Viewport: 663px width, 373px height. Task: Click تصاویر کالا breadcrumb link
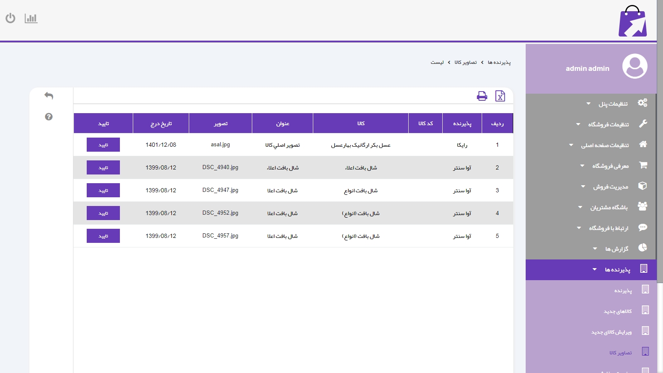466,62
